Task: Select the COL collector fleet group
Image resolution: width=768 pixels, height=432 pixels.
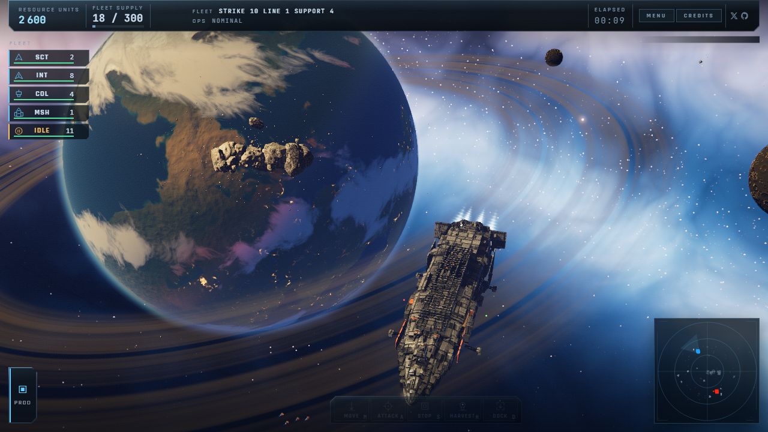Action: click(x=49, y=94)
